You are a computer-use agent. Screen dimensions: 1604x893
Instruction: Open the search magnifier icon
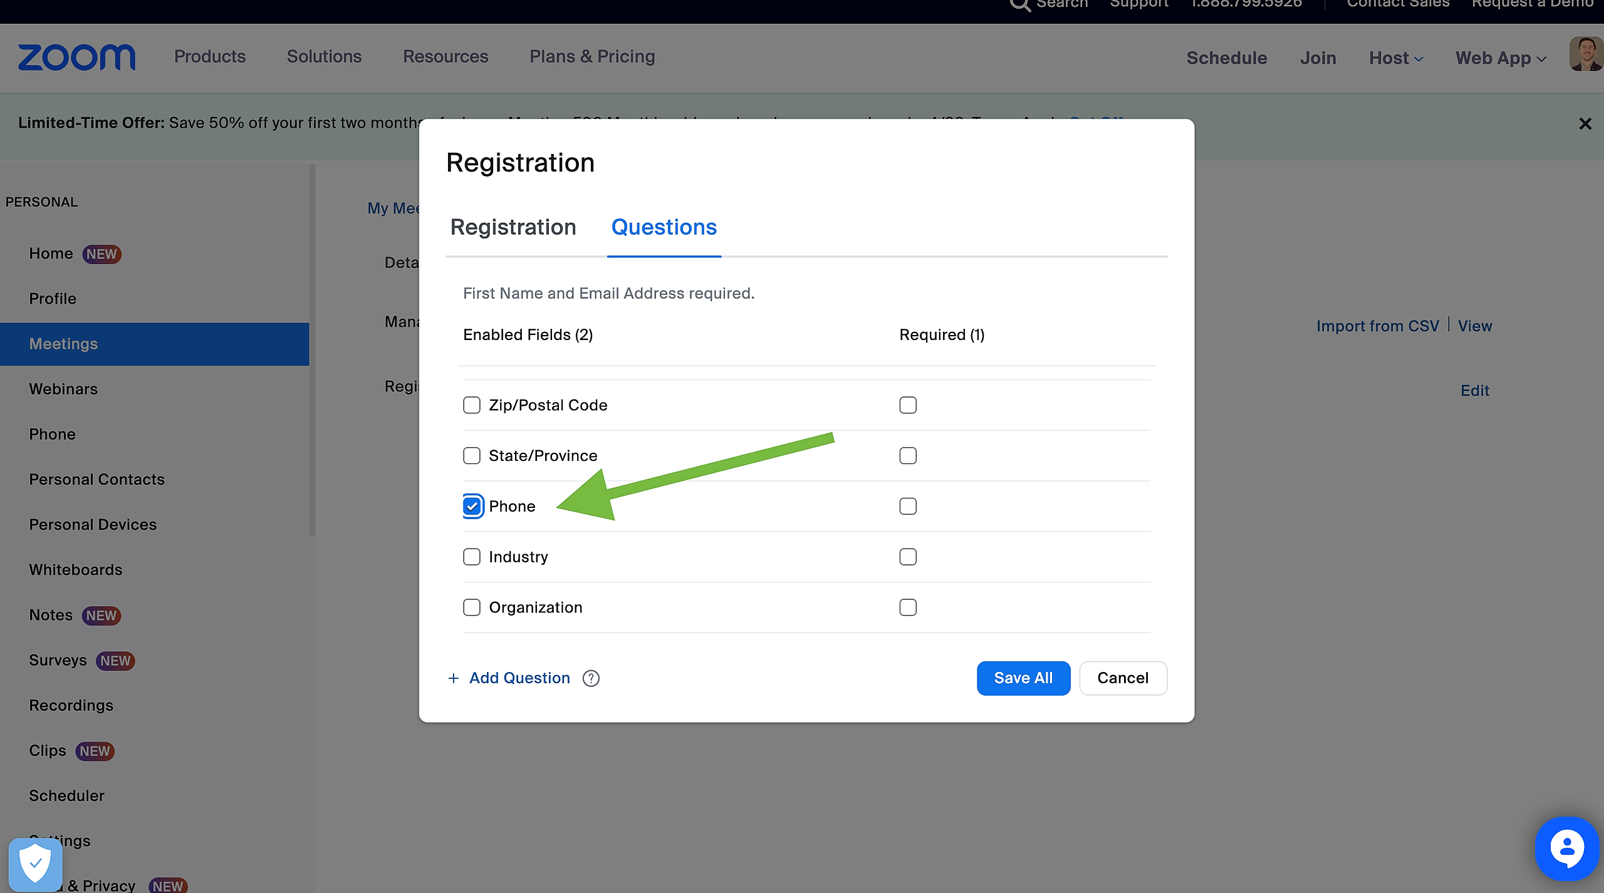1019,5
